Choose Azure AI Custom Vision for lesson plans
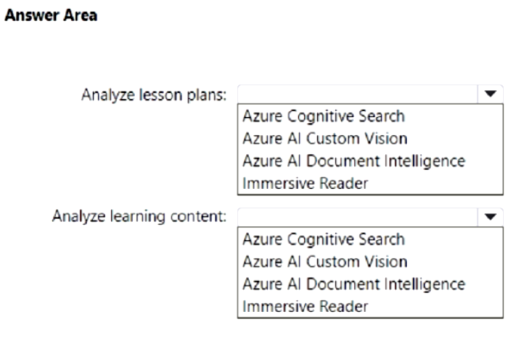The image size is (530, 343). pyautogui.click(x=325, y=138)
